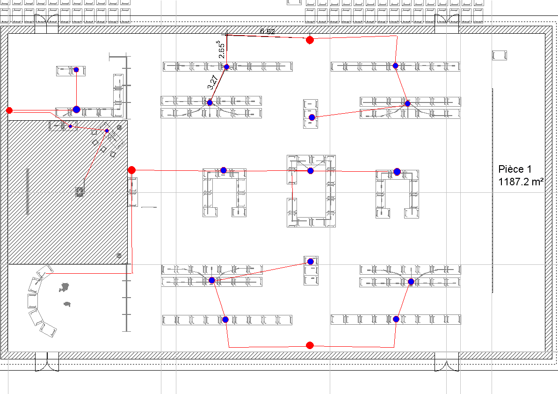The image size is (558, 394).
Task: Select blue node inside the central rectangular desk cluster
Action: coord(310,171)
